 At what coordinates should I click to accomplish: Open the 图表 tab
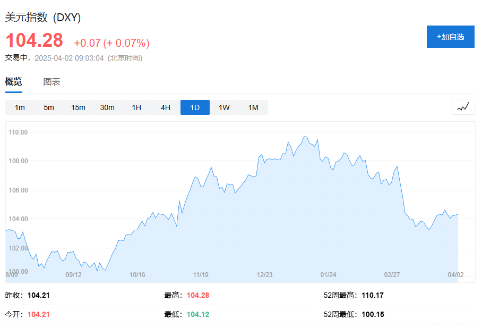51,82
